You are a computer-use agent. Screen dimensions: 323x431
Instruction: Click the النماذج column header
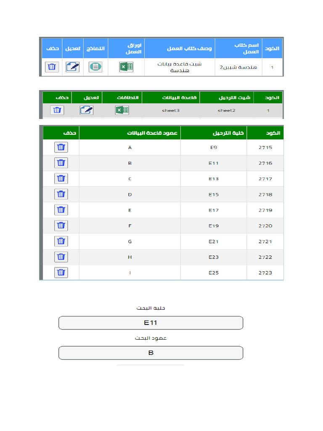[x=95, y=49]
